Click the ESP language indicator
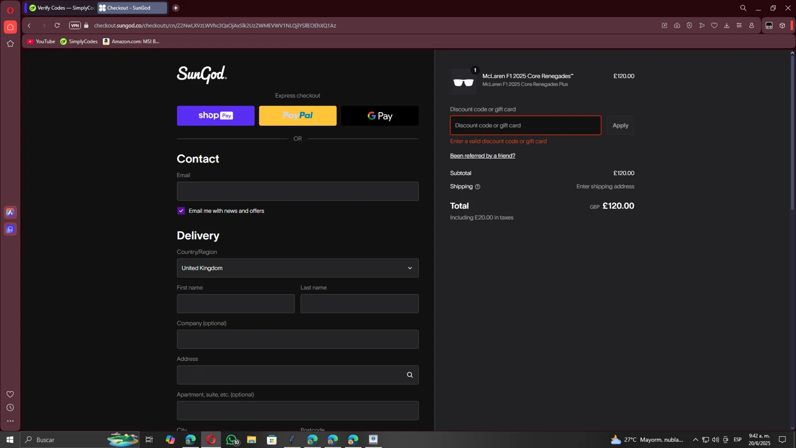The width and height of the screenshot is (796, 448). click(738, 440)
